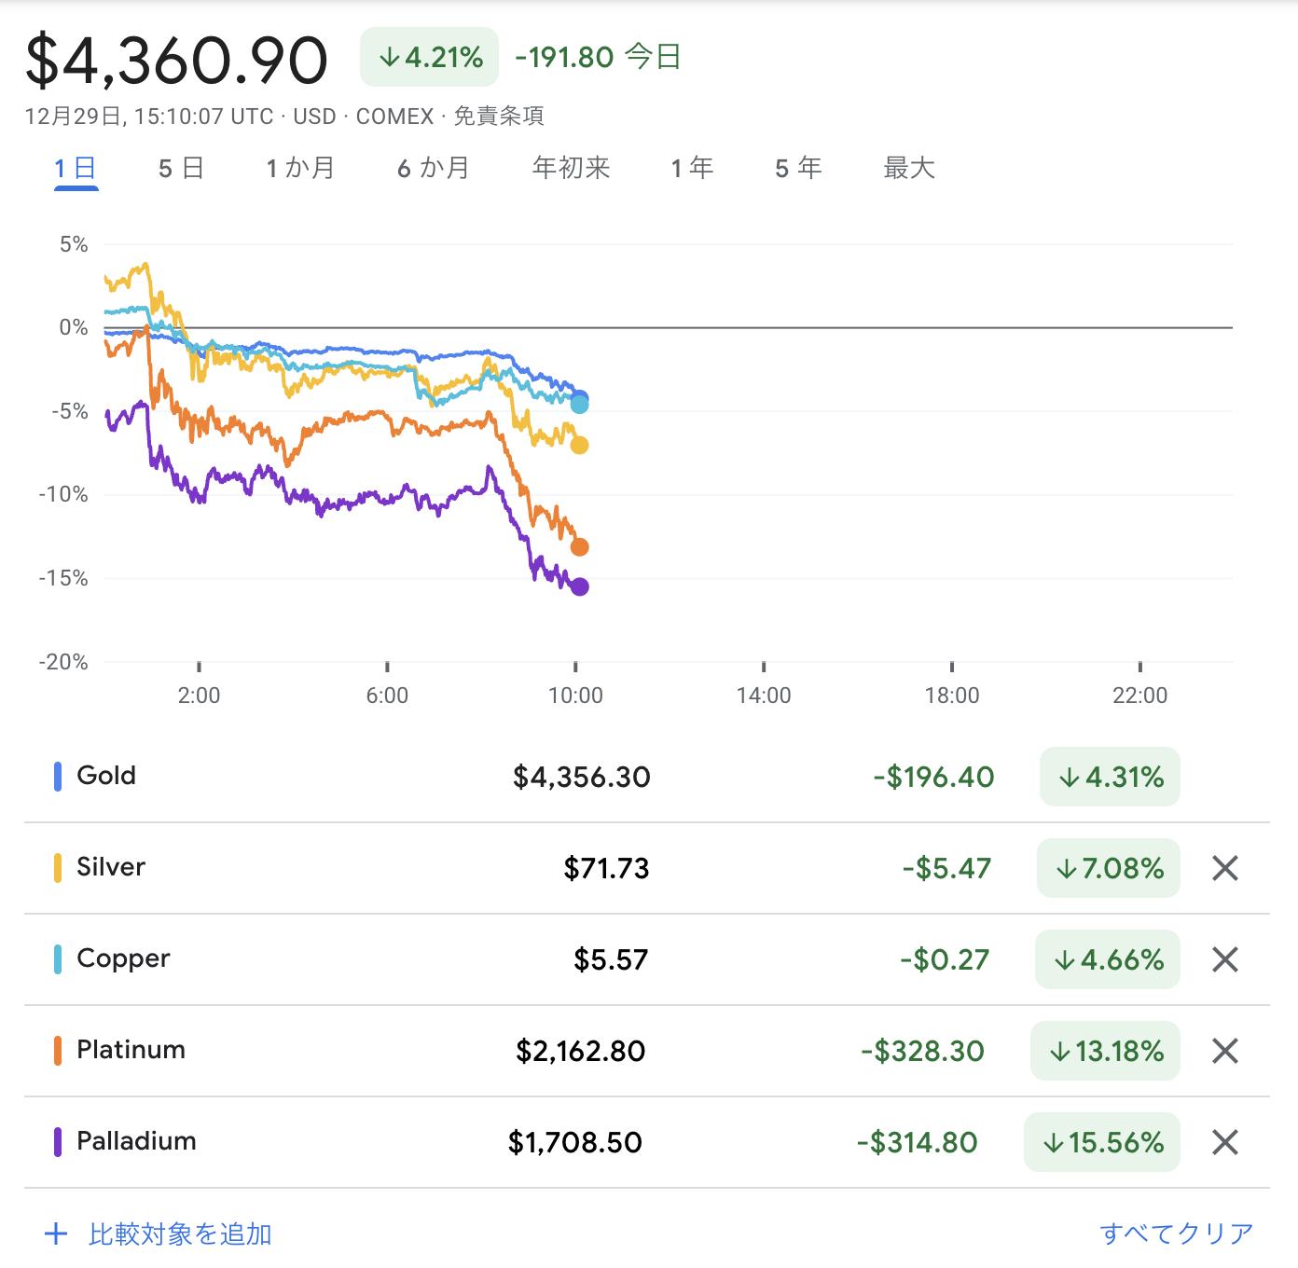
Task: Switch to the 1か月 time range tab
Action: 300,169
